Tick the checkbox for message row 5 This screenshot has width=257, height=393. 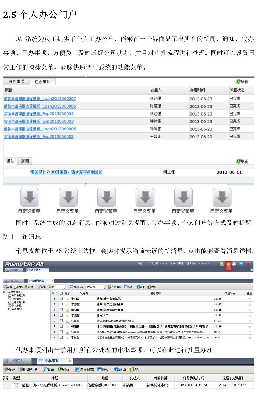(x=61, y=321)
